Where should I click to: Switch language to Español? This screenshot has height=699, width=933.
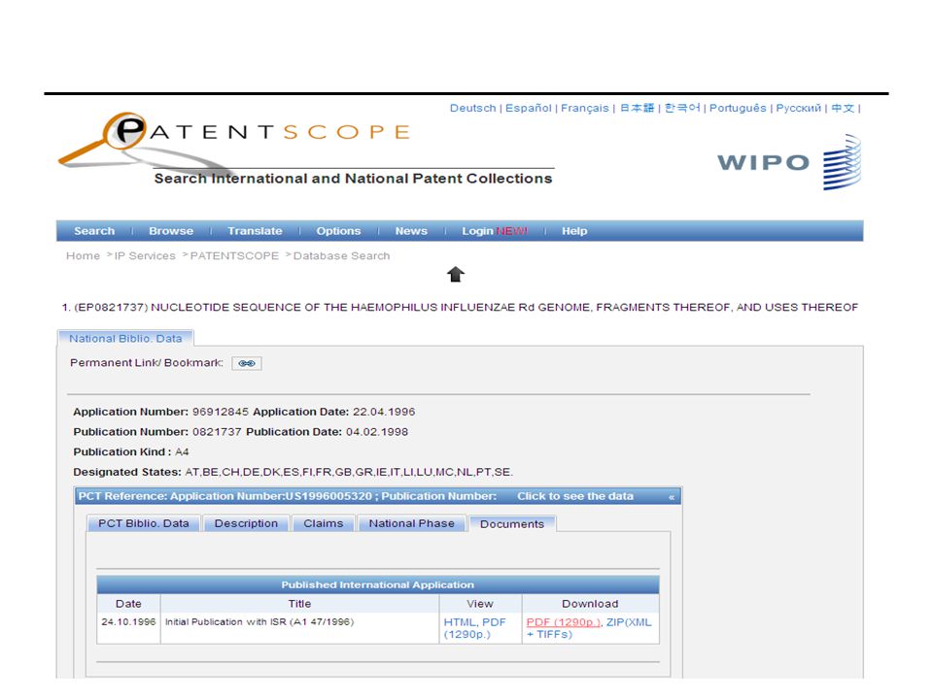tap(529, 108)
